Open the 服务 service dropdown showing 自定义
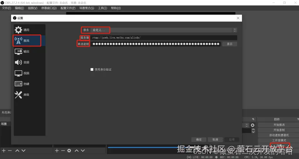The image size is (299, 159). pyautogui.click(x=164, y=30)
